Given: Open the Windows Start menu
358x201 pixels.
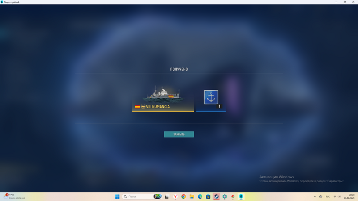Looking at the screenshot, I should pyautogui.click(x=117, y=197).
